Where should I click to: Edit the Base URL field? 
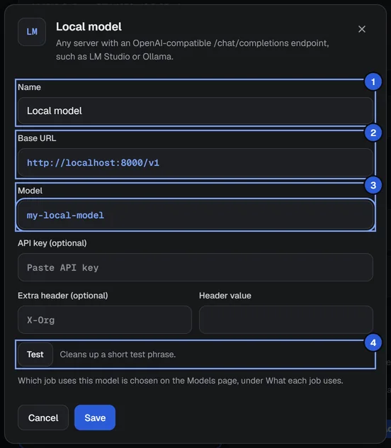point(195,163)
